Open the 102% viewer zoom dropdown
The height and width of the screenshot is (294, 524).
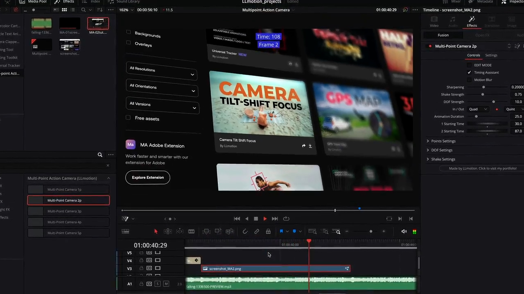coord(126,10)
